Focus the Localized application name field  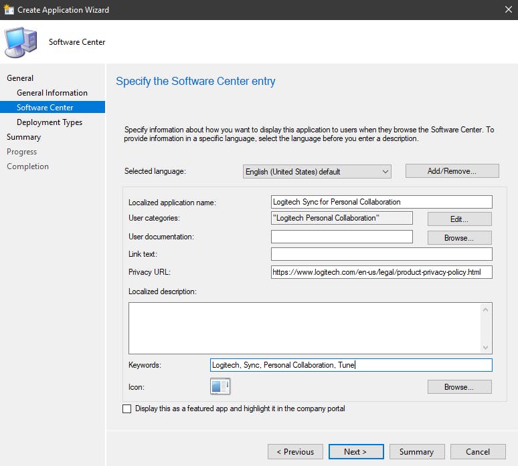click(x=381, y=202)
